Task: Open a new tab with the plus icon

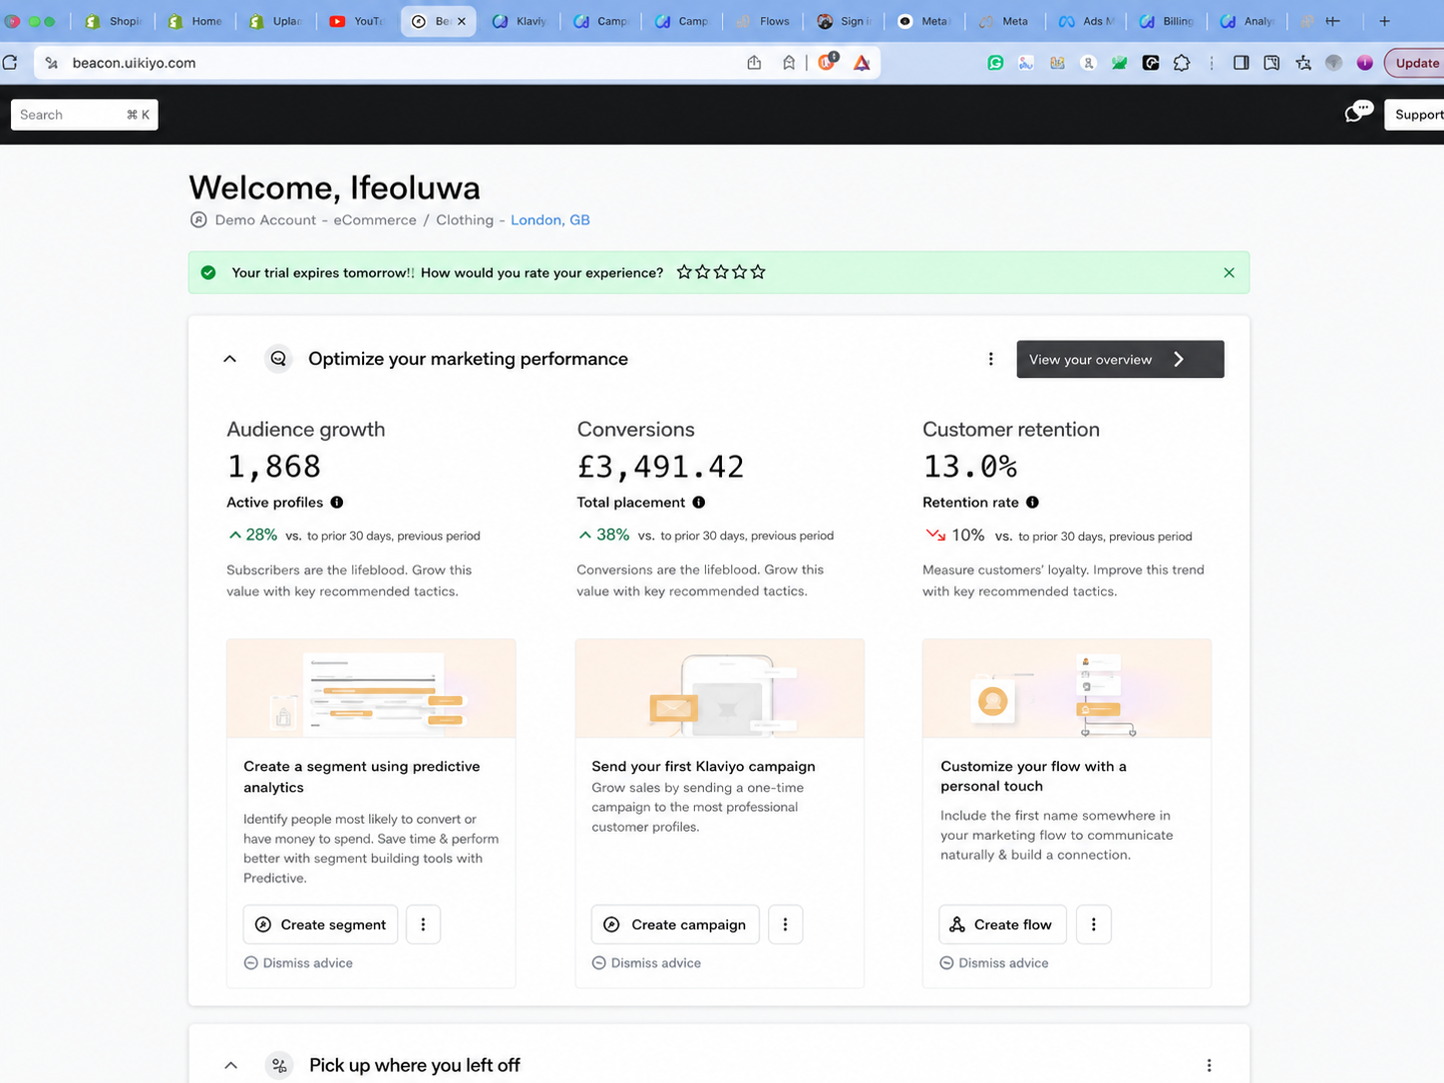Action: [x=1384, y=21]
